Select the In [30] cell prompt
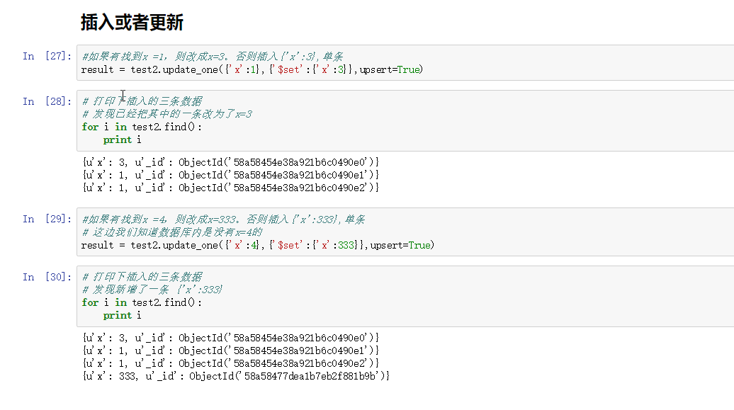Viewport: 734px width, 410px height. 47,277
